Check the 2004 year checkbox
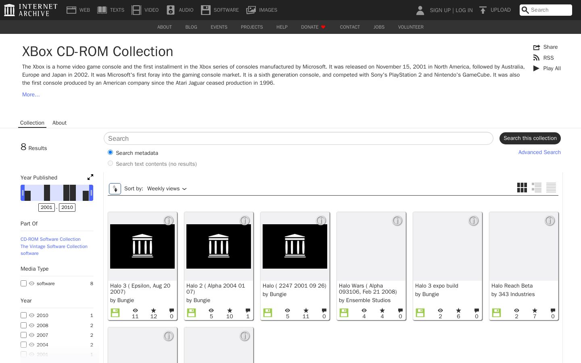581x363 pixels. [x=23, y=345]
